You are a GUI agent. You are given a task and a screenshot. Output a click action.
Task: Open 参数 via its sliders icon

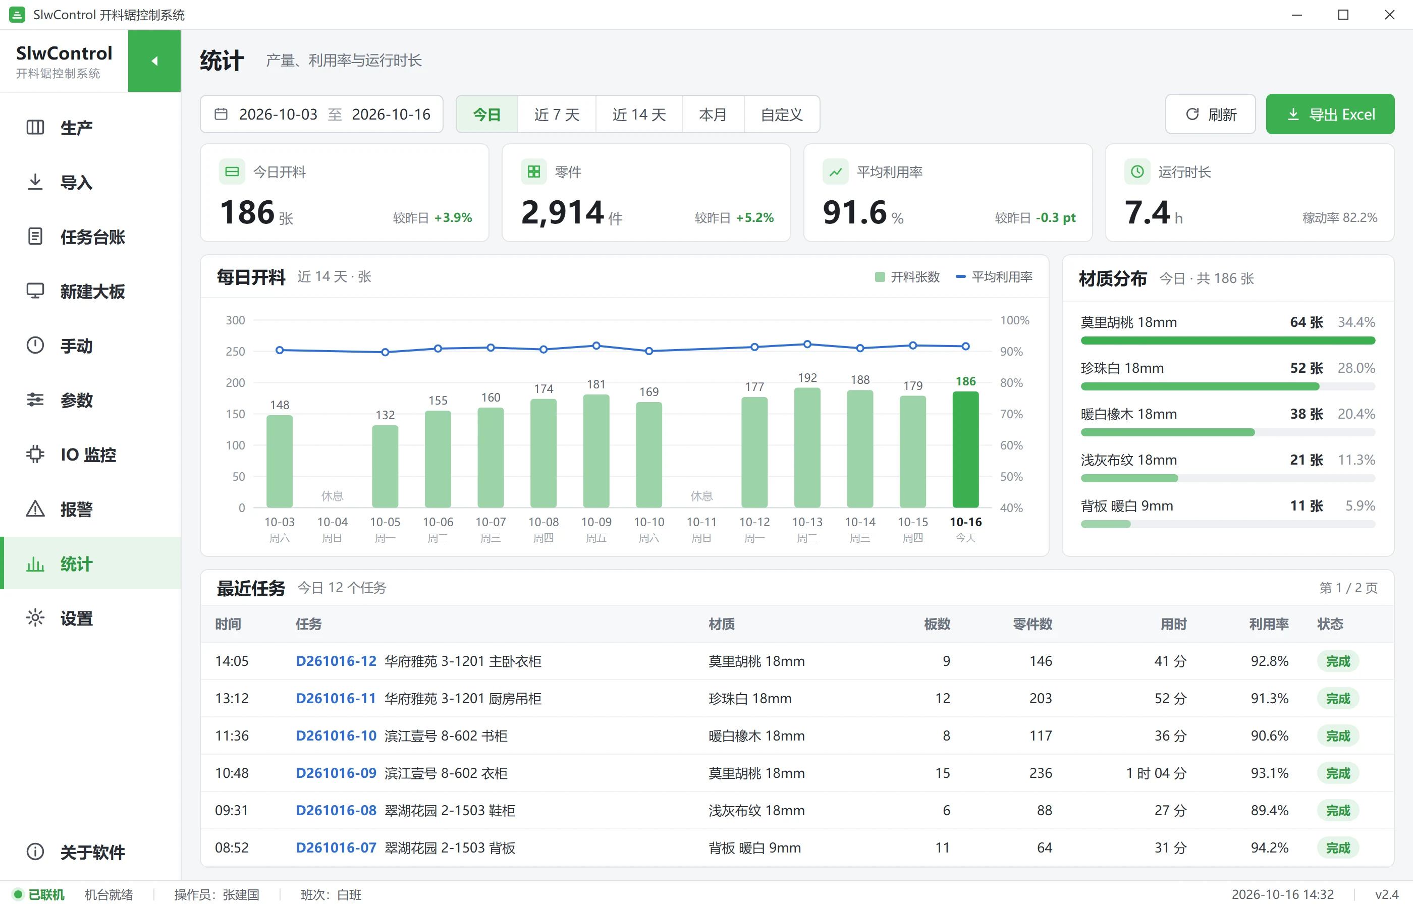coord(35,400)
